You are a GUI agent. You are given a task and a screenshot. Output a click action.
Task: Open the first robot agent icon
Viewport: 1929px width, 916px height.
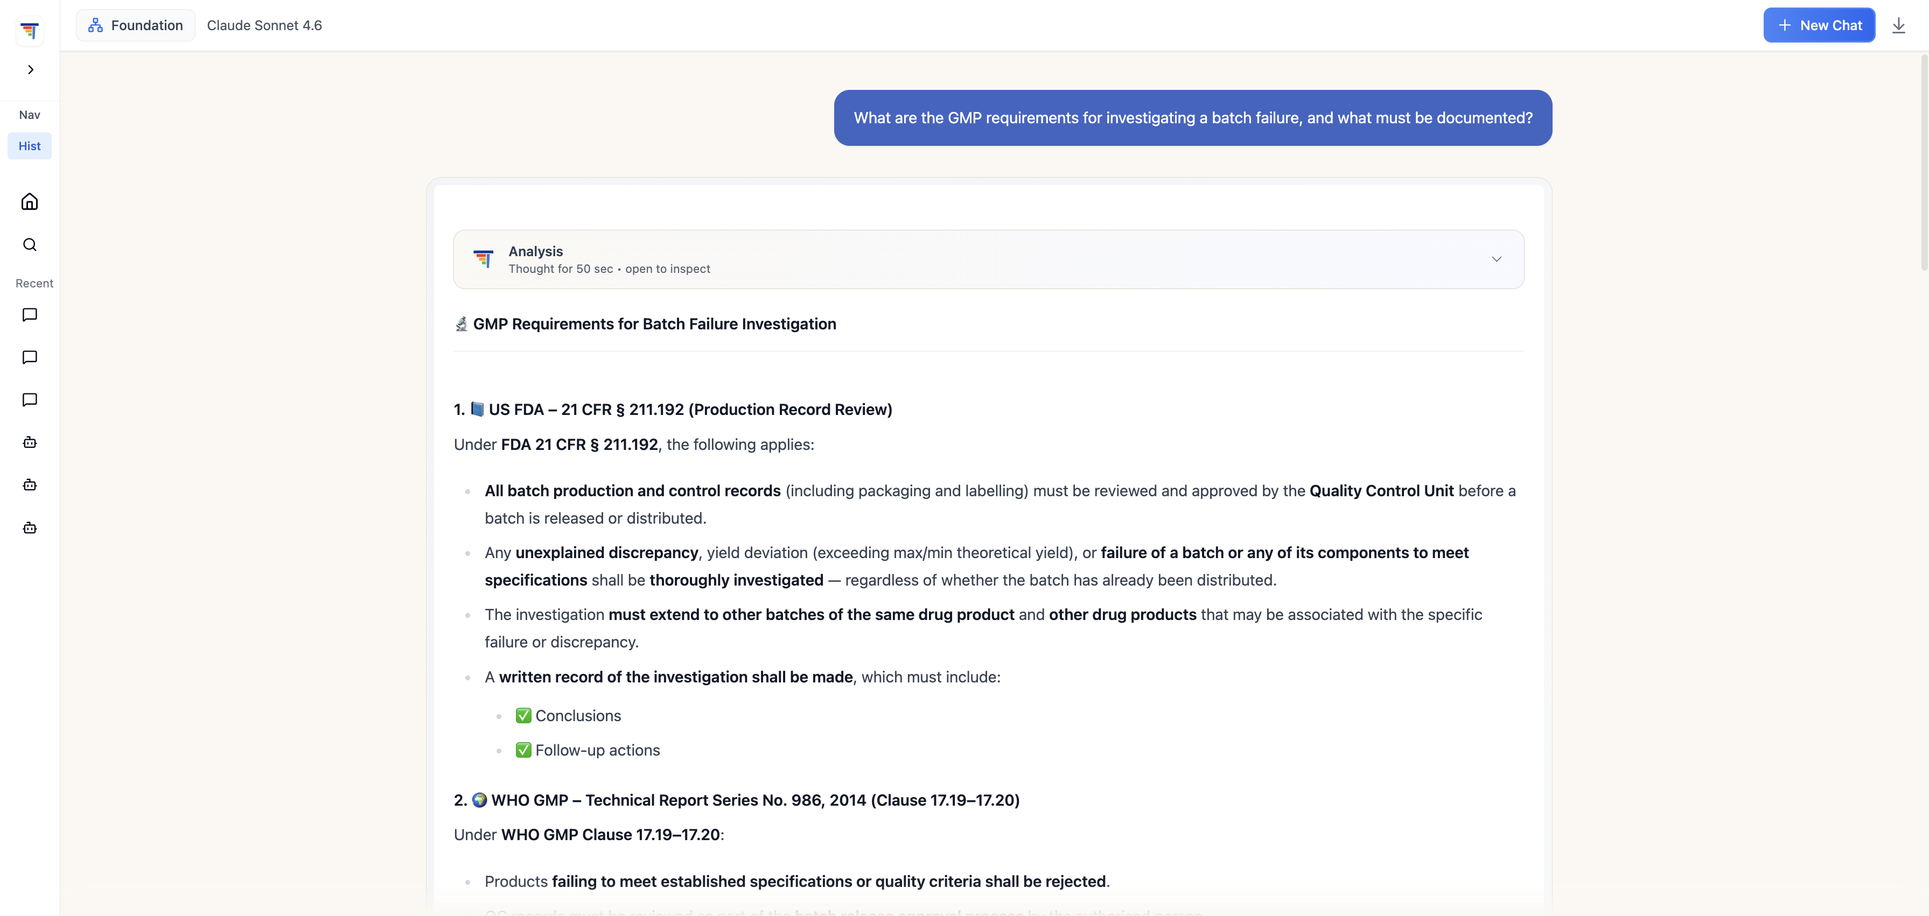tap(30, 442)
